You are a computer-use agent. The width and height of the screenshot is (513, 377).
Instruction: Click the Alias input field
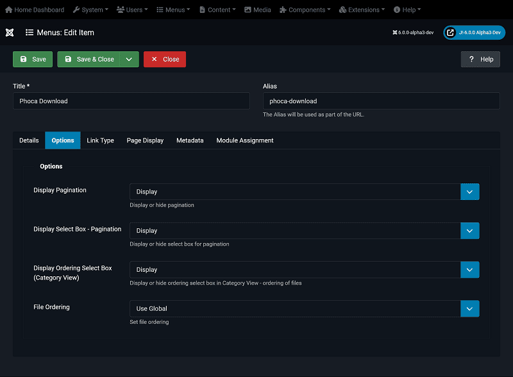381,101
